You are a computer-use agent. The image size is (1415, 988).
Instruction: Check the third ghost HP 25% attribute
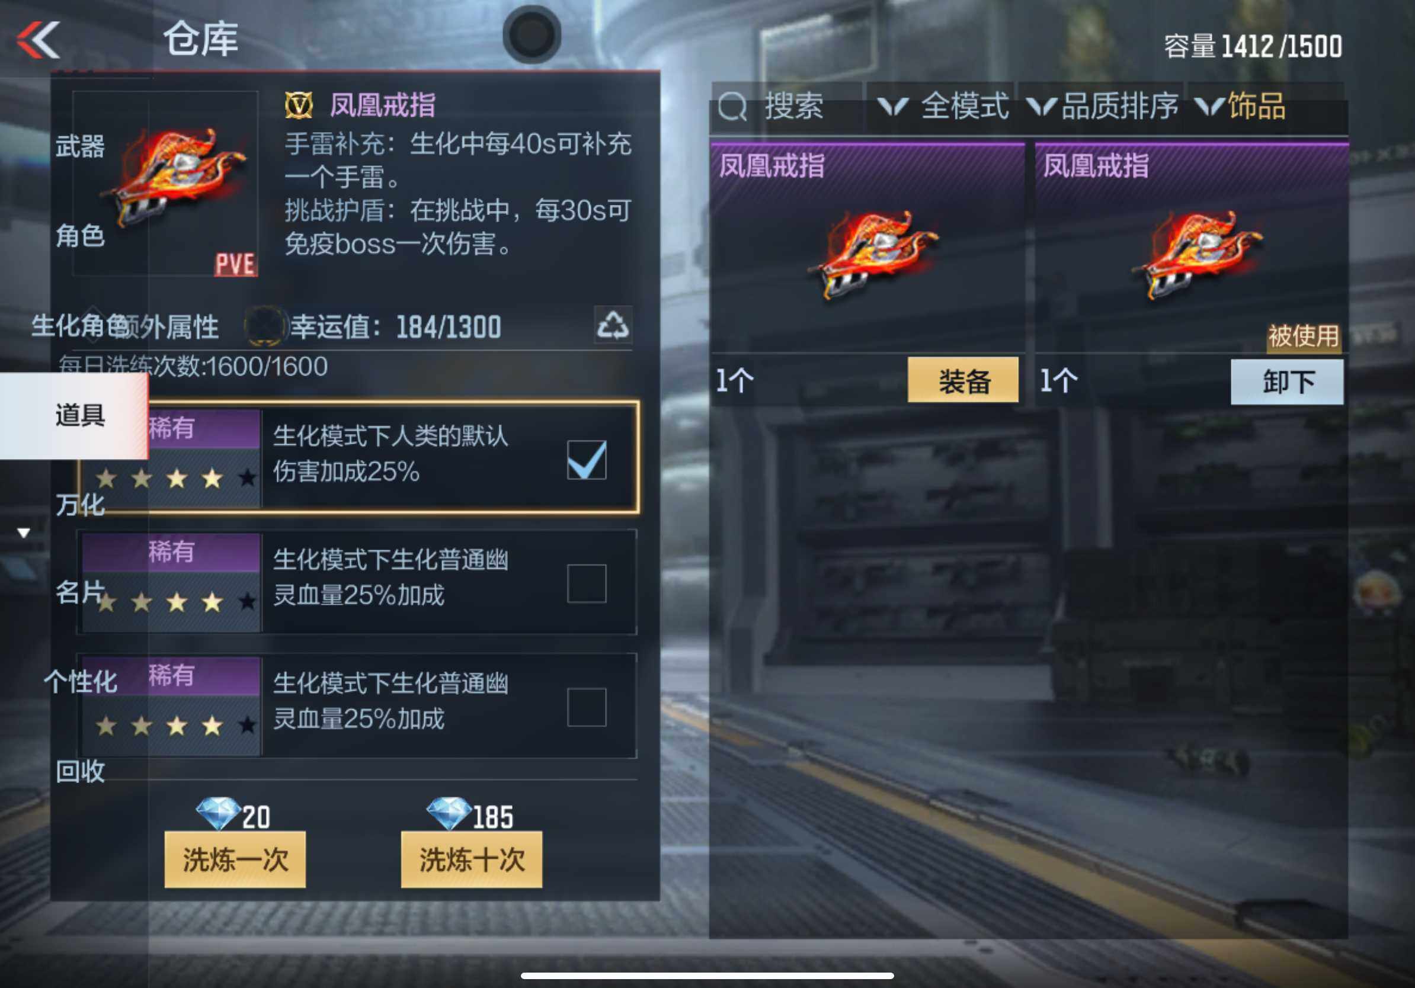click(x=586, y=707)
